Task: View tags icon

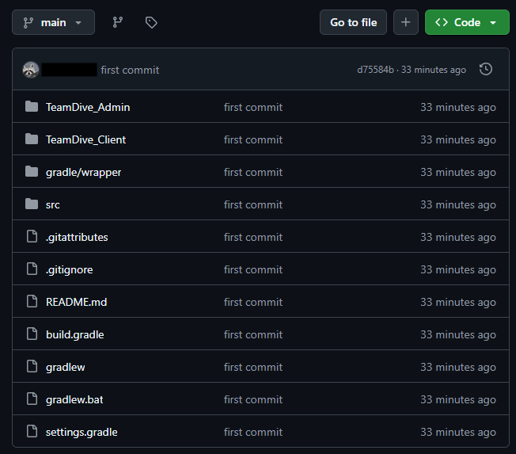Action: pos(151,22)
